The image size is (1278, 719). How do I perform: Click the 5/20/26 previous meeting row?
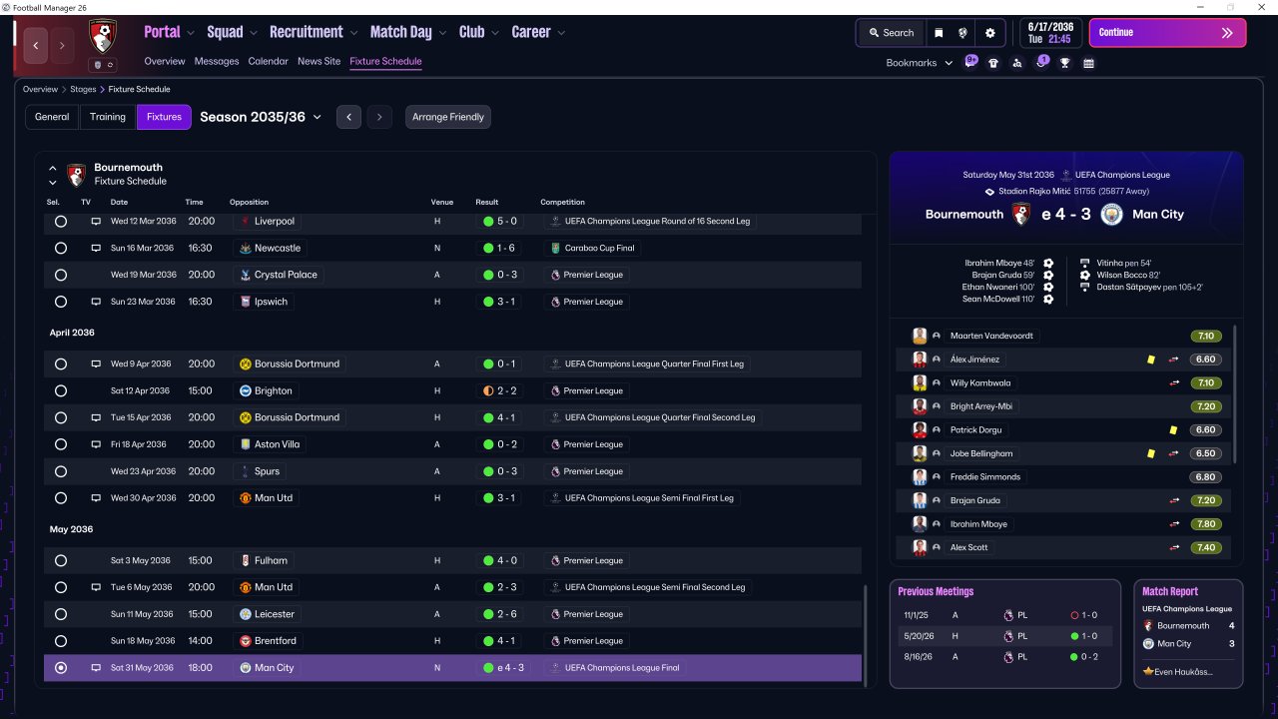[x=1004, y=635]
